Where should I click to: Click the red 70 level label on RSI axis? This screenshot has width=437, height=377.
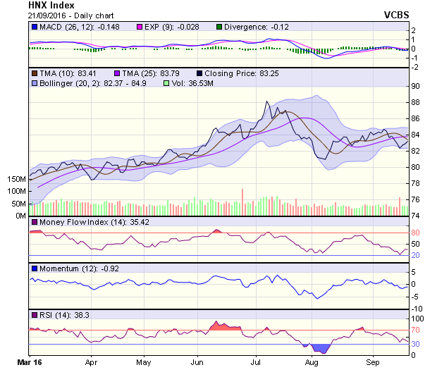416,330
